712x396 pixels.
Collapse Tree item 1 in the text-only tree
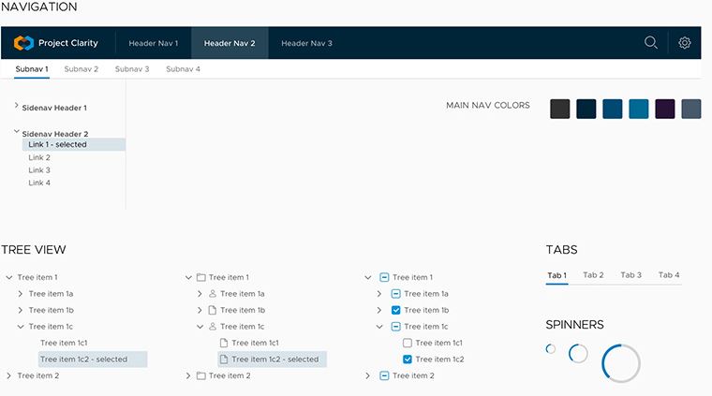[x=8, y=277]
